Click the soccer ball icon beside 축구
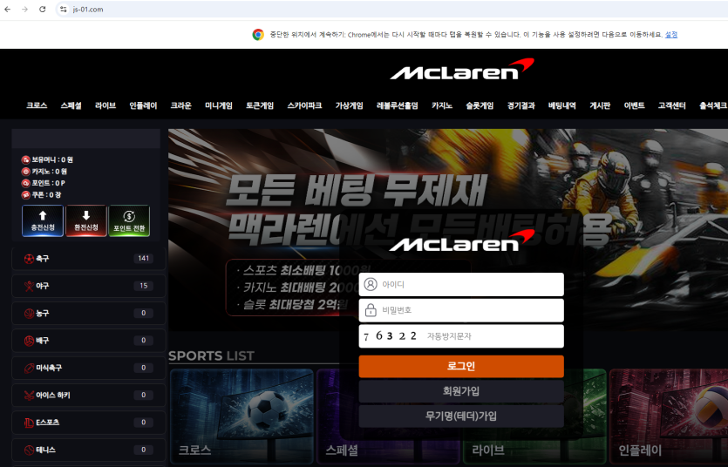 [30, 259]
